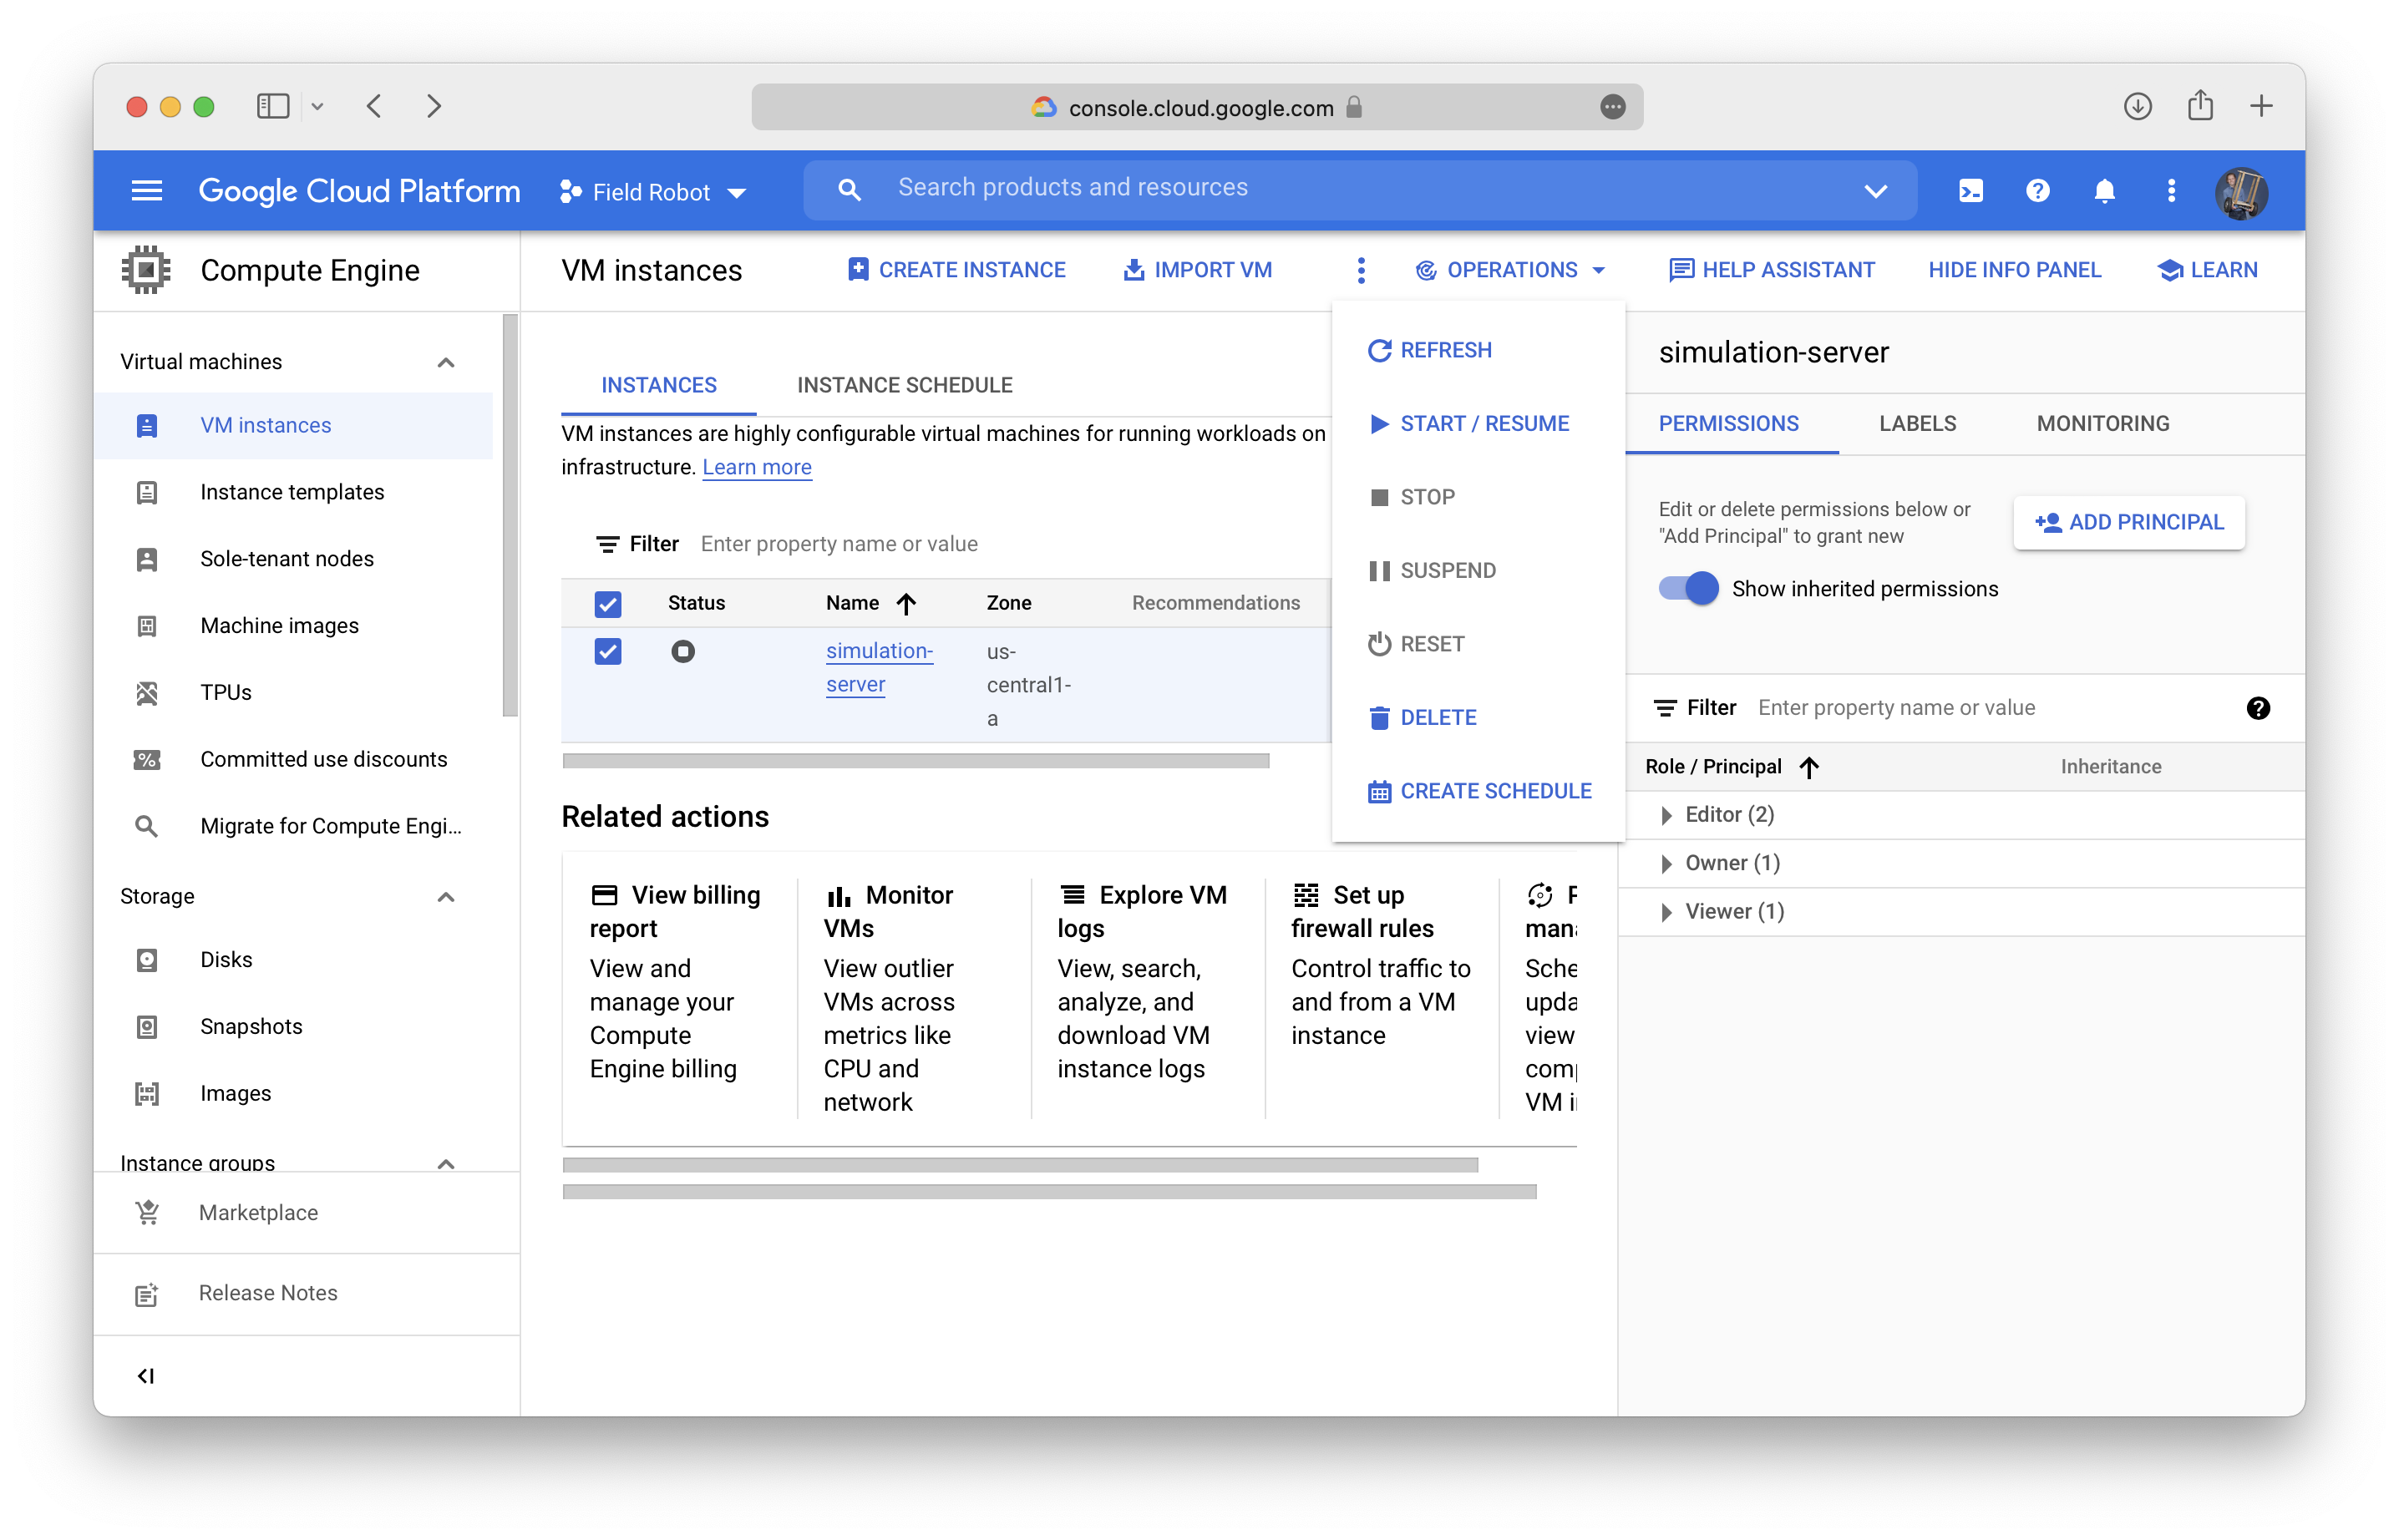Click the instances table horizontal scrollbar
2399x1540 pixels.
coord(915,762)
